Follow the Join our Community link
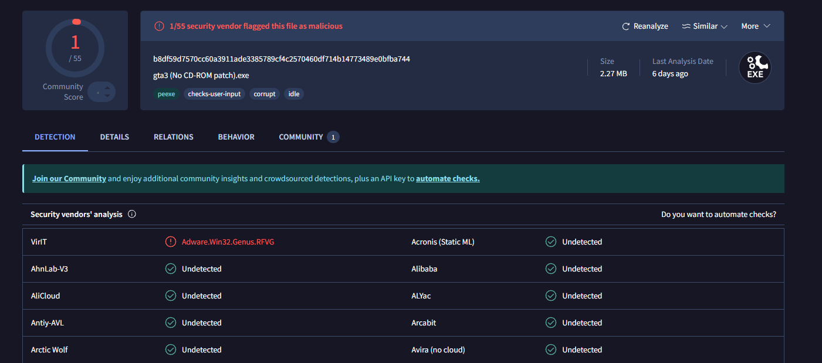 point(69,178)
